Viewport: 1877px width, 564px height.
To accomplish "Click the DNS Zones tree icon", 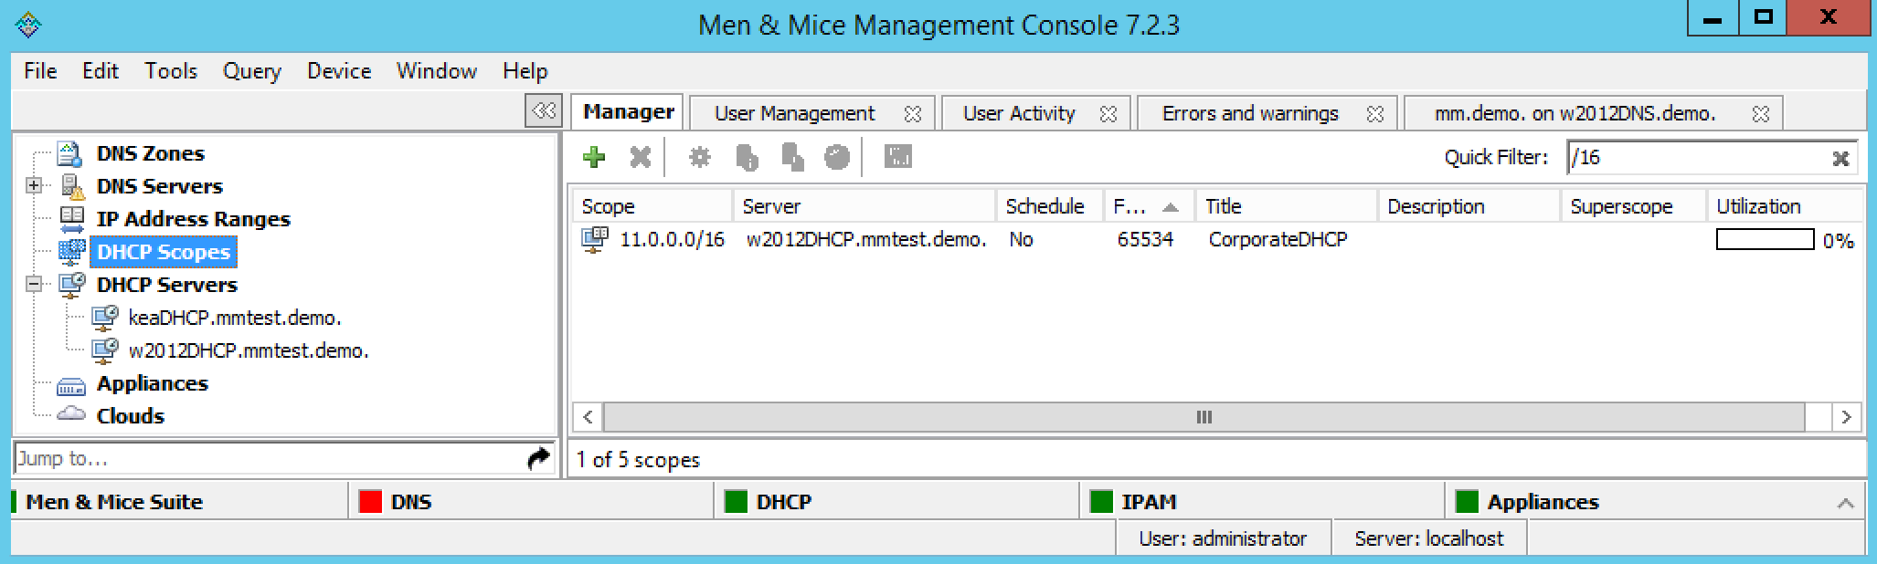I will tap(70, 153).
